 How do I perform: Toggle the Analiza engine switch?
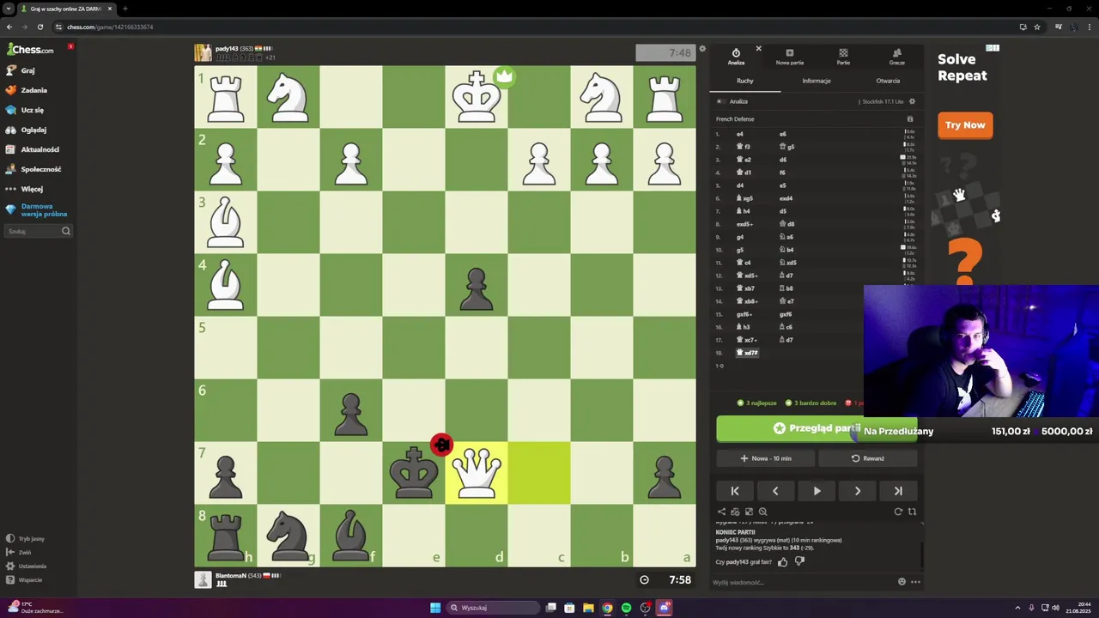[x=720, y=101]
